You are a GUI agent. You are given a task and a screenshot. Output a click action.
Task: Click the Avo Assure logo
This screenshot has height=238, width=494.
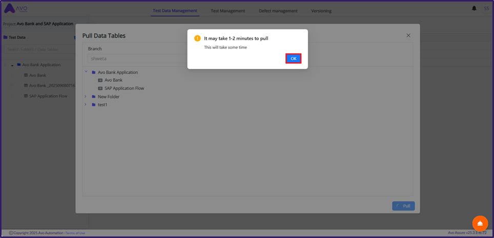click(x=16, y=9)
